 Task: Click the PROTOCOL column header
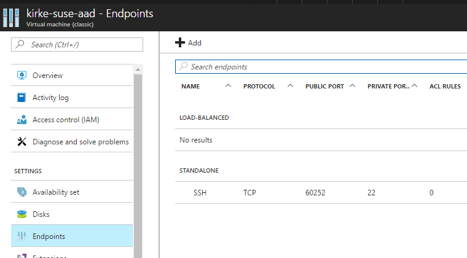point(259,86)
